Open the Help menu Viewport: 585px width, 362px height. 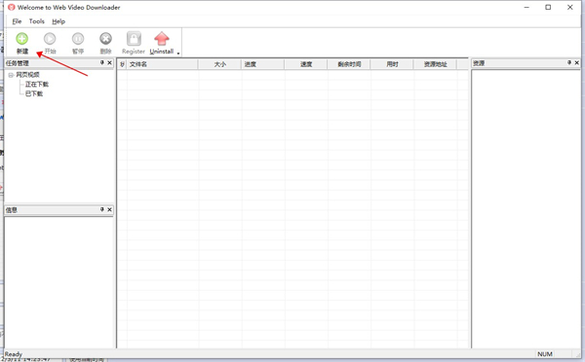(x=58, y=21)
